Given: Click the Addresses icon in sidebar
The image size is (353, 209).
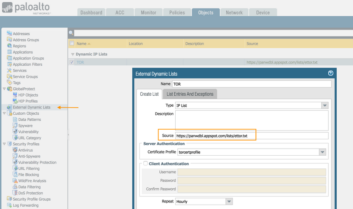Looking at the screenshot, I should click(9, 34).
